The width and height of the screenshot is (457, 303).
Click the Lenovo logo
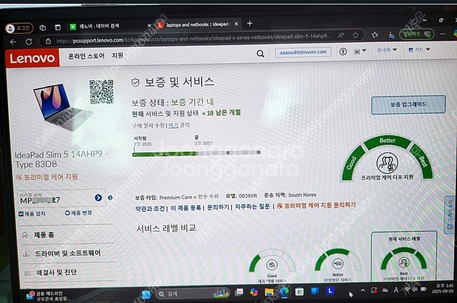click(32, 58)
